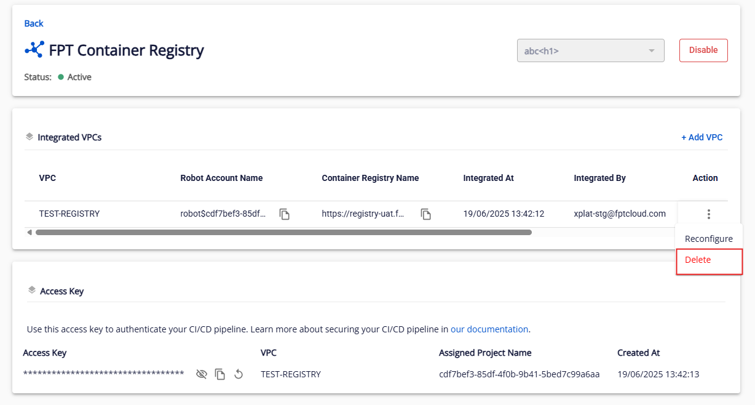This screenshot has width=755, height=405.
Task: Click the left arrow of table scrollbar
Action: click(29, 233)
